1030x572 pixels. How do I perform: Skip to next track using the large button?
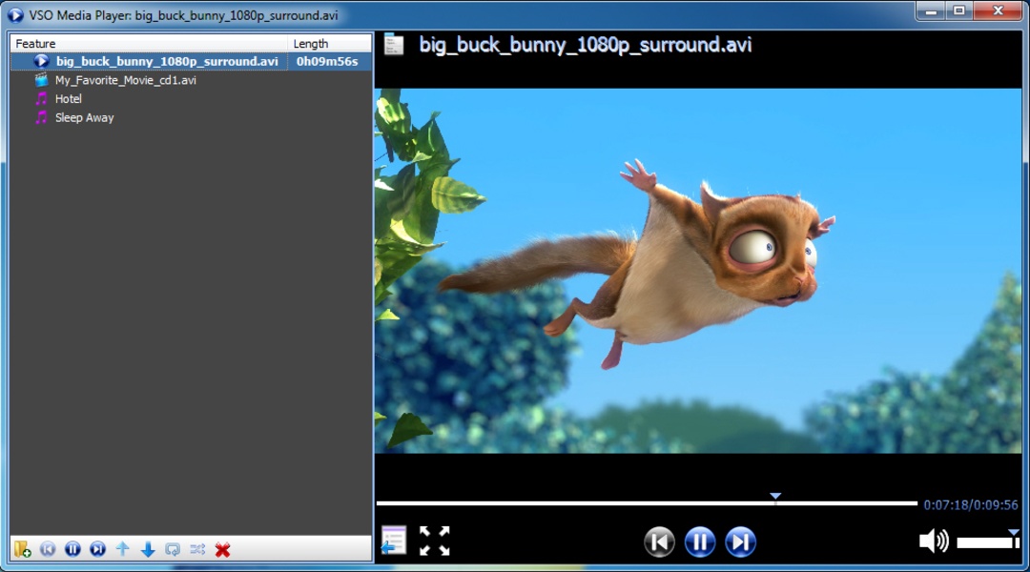coord(740,542)
